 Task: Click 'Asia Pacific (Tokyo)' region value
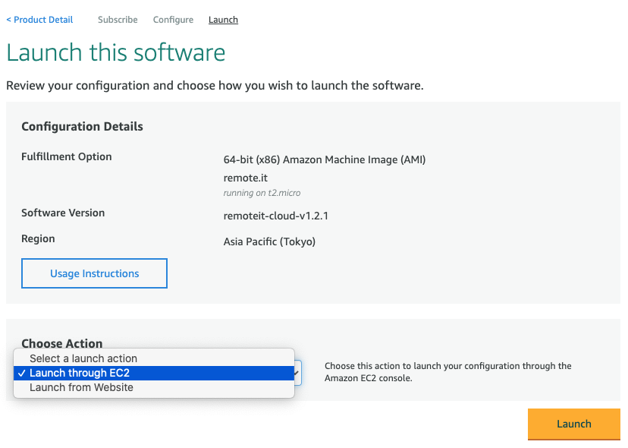coord(269,241)
